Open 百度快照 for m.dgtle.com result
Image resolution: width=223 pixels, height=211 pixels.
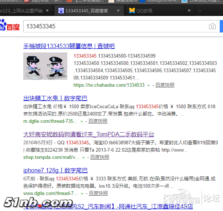tap(98, 121)
